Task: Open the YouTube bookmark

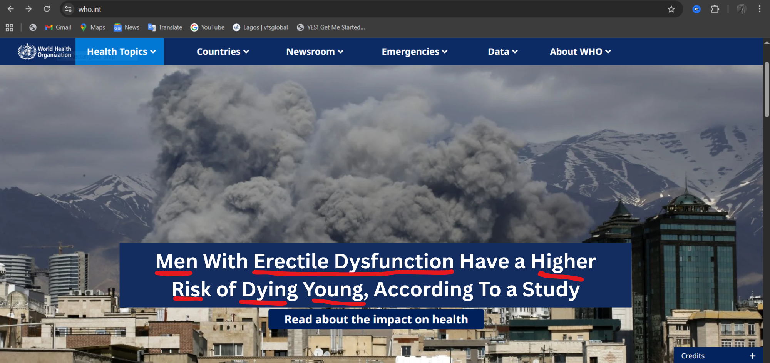Action: point(208,27)
